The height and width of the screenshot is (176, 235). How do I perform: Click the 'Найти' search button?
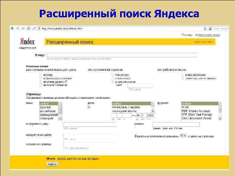[x=53, y=164]
